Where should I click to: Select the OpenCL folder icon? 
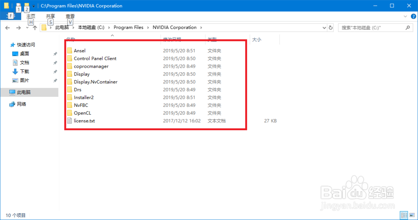(69, 113)
